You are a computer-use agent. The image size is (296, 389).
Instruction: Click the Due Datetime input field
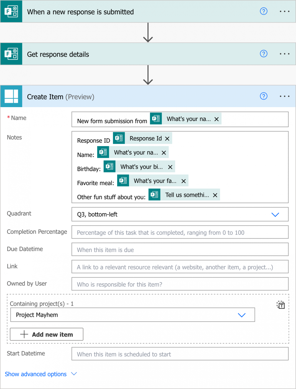tap(180, 249)
